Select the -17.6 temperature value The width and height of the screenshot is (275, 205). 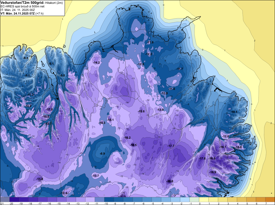pyautogui.click(x=202, y=158)
